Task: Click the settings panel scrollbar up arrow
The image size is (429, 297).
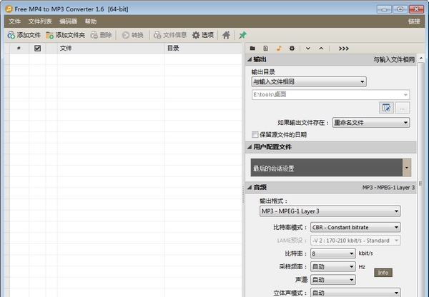Action: pos(421,59)
